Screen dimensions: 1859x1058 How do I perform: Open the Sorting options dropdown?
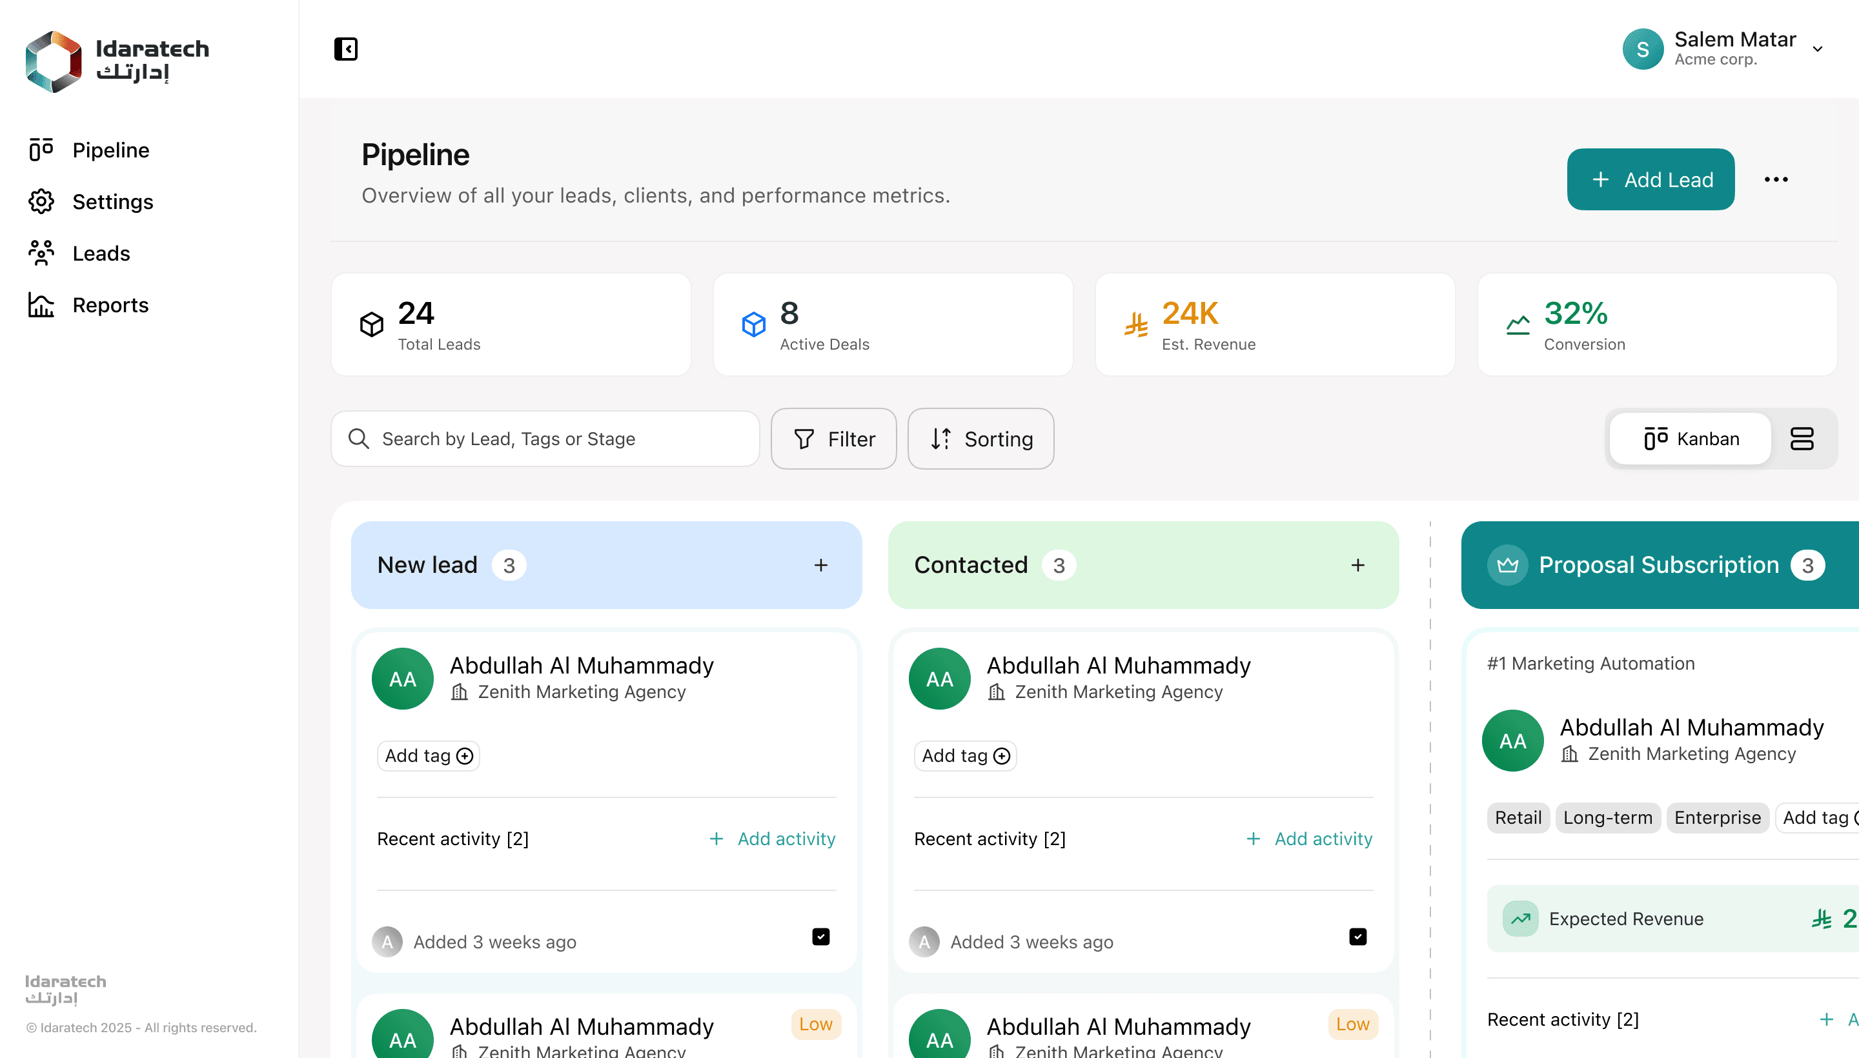(980, 438)
